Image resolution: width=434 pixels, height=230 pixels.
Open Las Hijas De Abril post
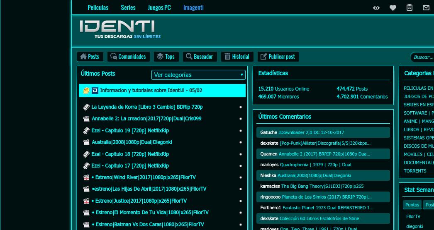coord(149,189)
